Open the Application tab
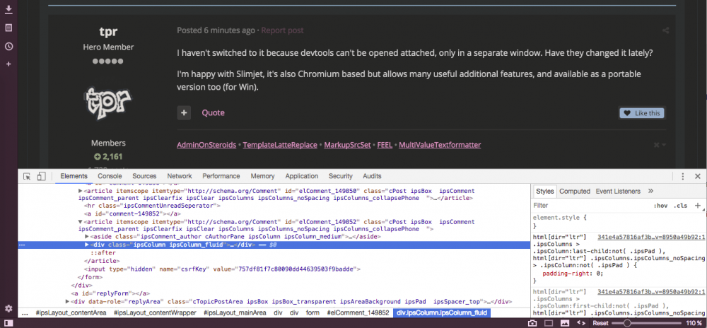Image resolution: width=707 pixels, height=328 pixels. [302, 176]
